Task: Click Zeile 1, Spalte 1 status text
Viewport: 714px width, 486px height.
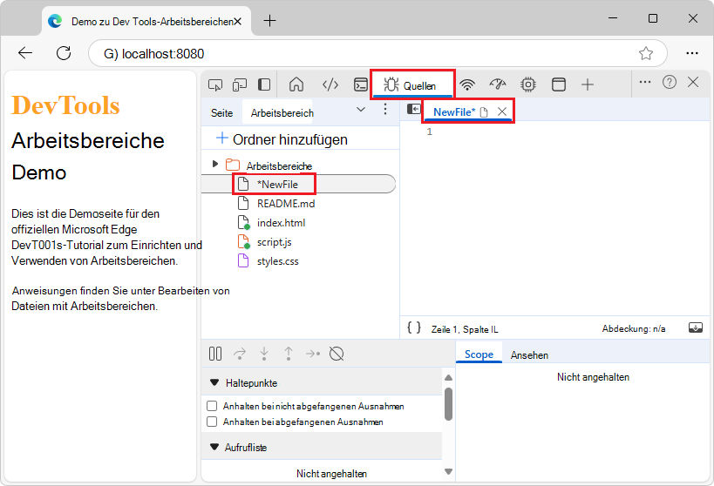Action: (465, 329)
